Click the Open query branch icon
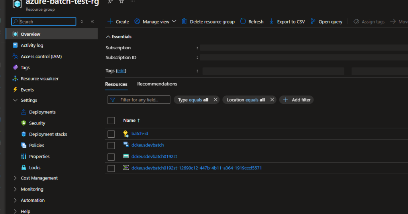408x214 pixels. coord(313,21)
